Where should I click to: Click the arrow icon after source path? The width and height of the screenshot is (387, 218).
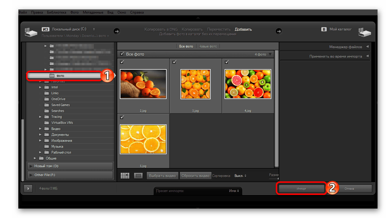[x=117, y=31]
